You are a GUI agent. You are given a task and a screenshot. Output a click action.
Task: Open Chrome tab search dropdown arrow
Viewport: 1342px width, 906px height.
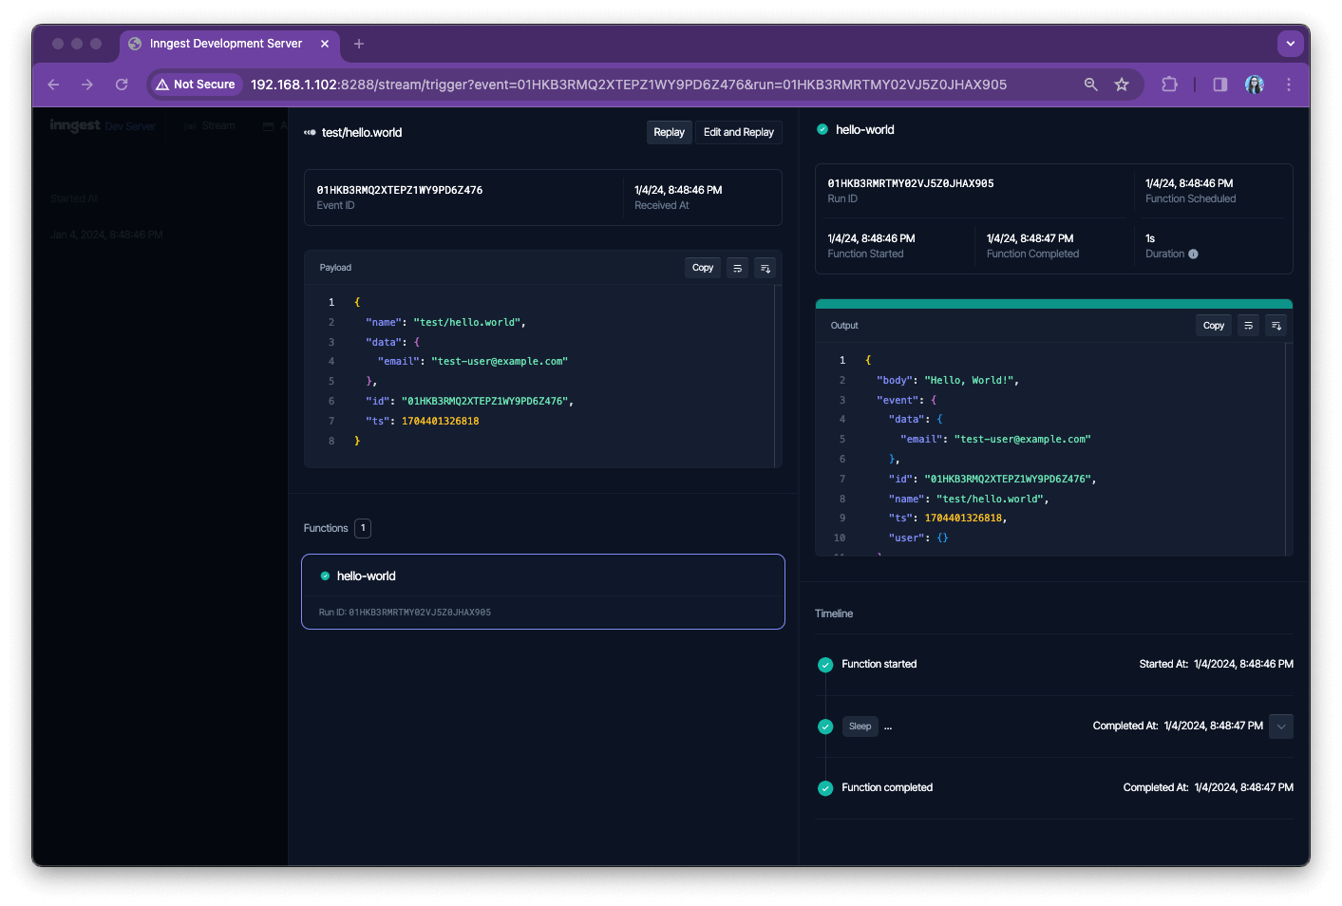1290,44
